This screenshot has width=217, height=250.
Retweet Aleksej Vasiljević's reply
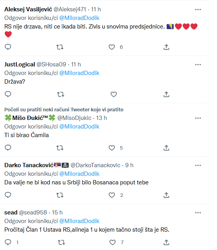click(60, 47)
